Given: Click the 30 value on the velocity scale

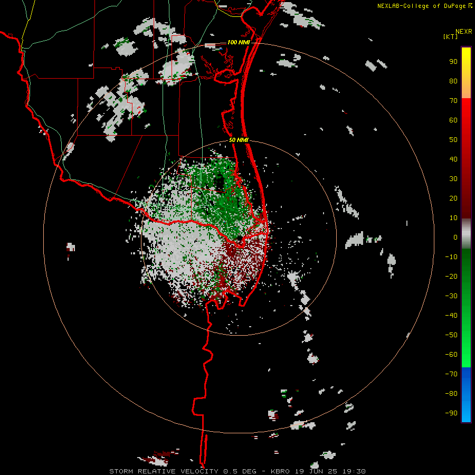Looking at the screenshot, I should (453, 179).
